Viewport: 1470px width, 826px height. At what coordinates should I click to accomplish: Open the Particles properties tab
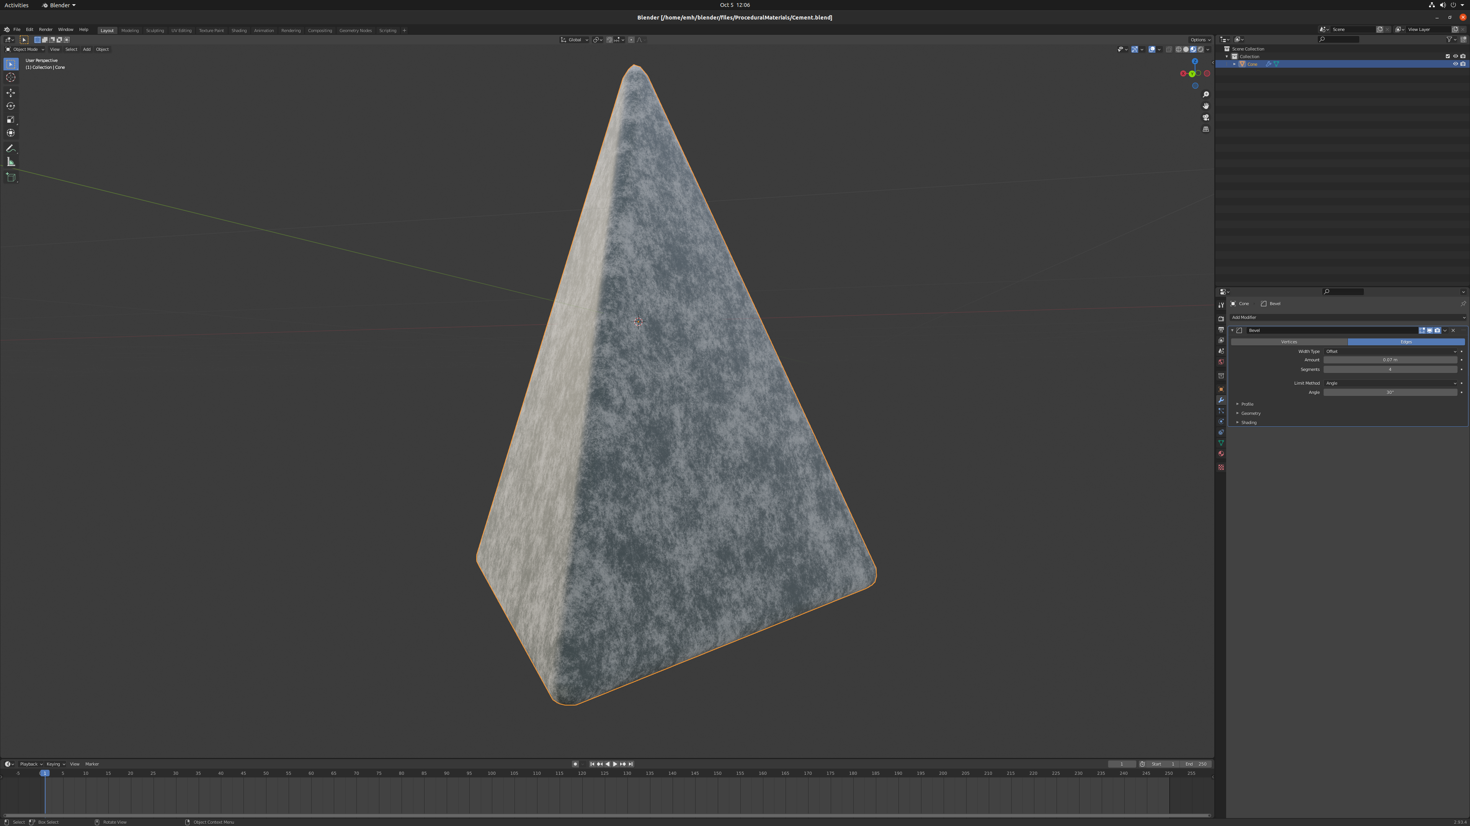(1221, 411)
